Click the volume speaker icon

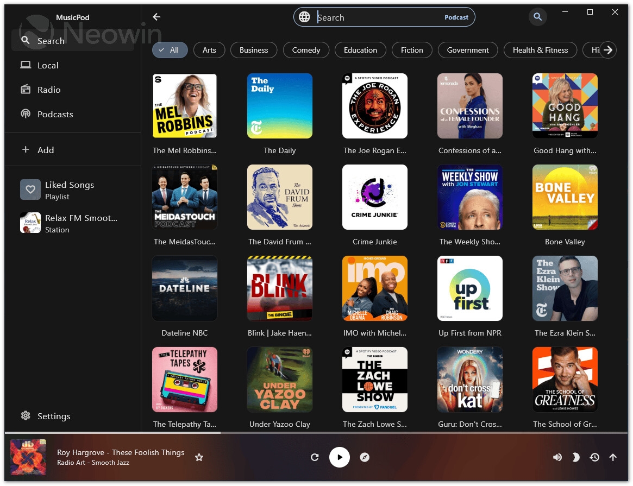pyautogui.click(x=557, y=457)
